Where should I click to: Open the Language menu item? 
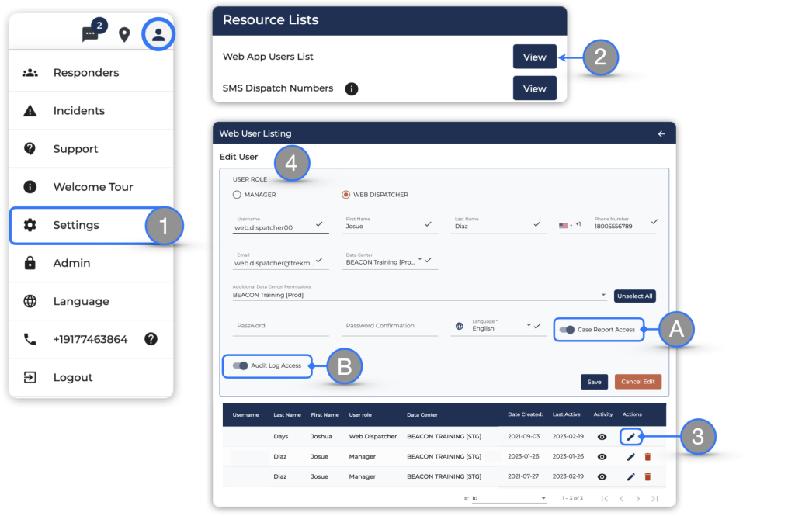(x=91, y=301)
